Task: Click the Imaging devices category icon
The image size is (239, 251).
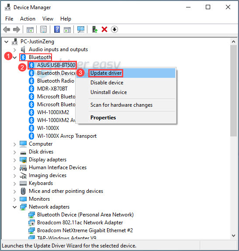Action: coord(23,176)
